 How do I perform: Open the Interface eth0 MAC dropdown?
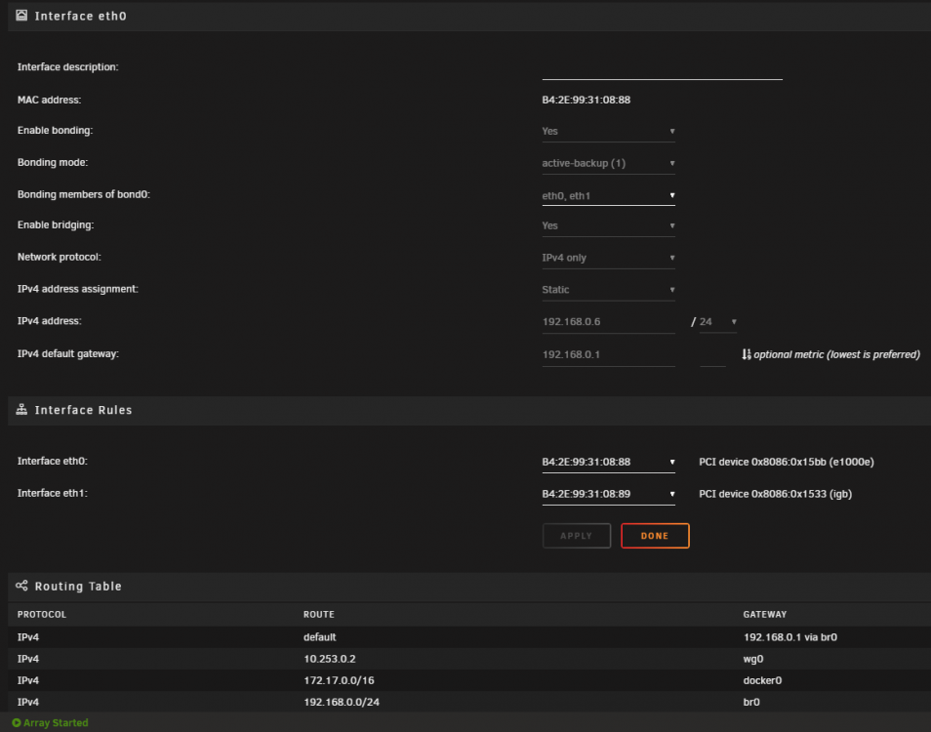click(x=608, y=462)
